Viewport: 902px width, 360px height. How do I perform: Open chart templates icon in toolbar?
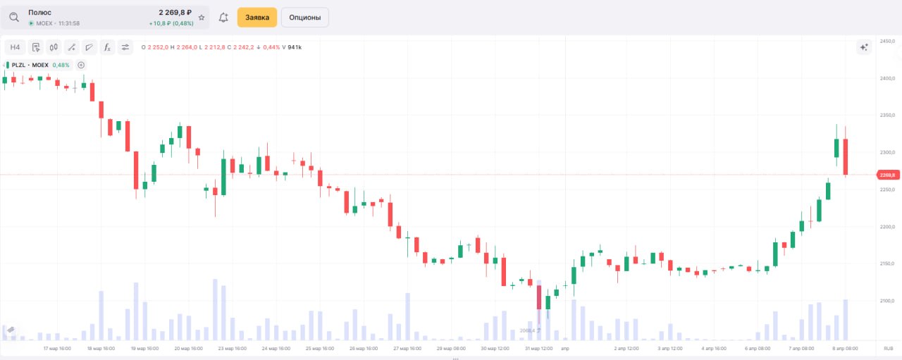click(35, 47)
